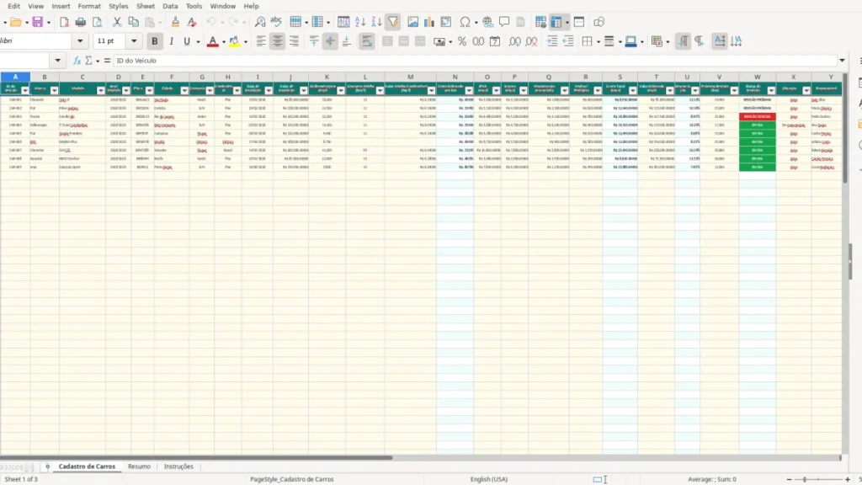Format cells as percent
Screen dimensions: 862x485
tap(462, 41)
